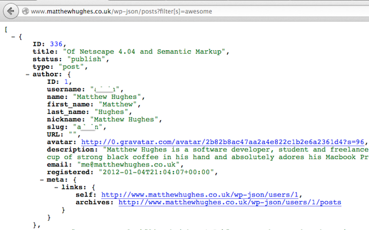Image resolution: width=369 pixels, height=230 pixels.
Task: Click the "URL:" key label
Action: click(55, 135)
